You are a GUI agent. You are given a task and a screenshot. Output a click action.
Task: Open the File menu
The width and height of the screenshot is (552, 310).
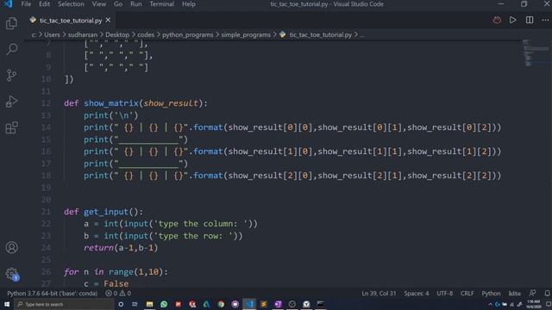pos(26,3)
